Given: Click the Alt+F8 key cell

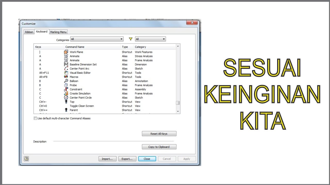Looking at the screenshot, I should pyautogui.click(x=43, y=77).
